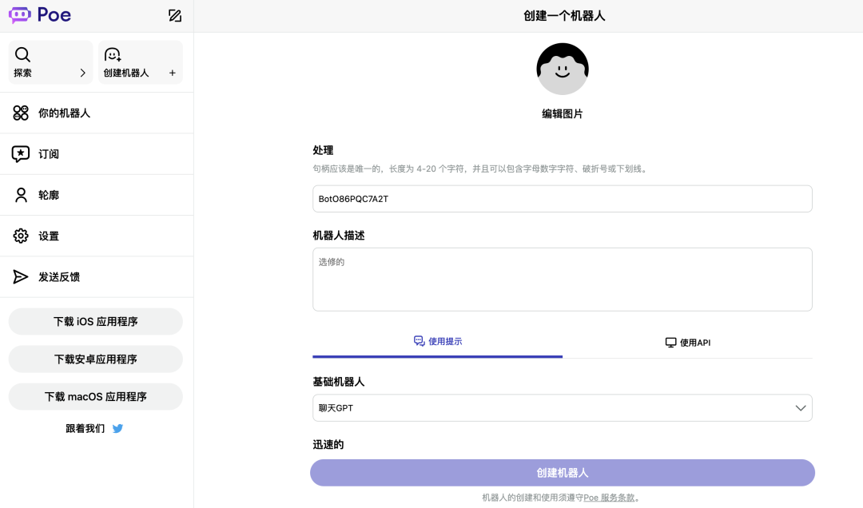Click the 你的机器人 grid icon
This screenshot has height=508, width=863.
pos(21,113)
